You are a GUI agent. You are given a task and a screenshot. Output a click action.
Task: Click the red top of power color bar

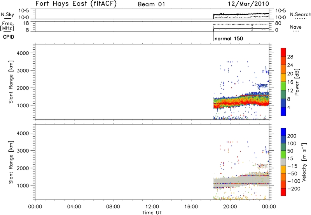(x=283, y=52)
